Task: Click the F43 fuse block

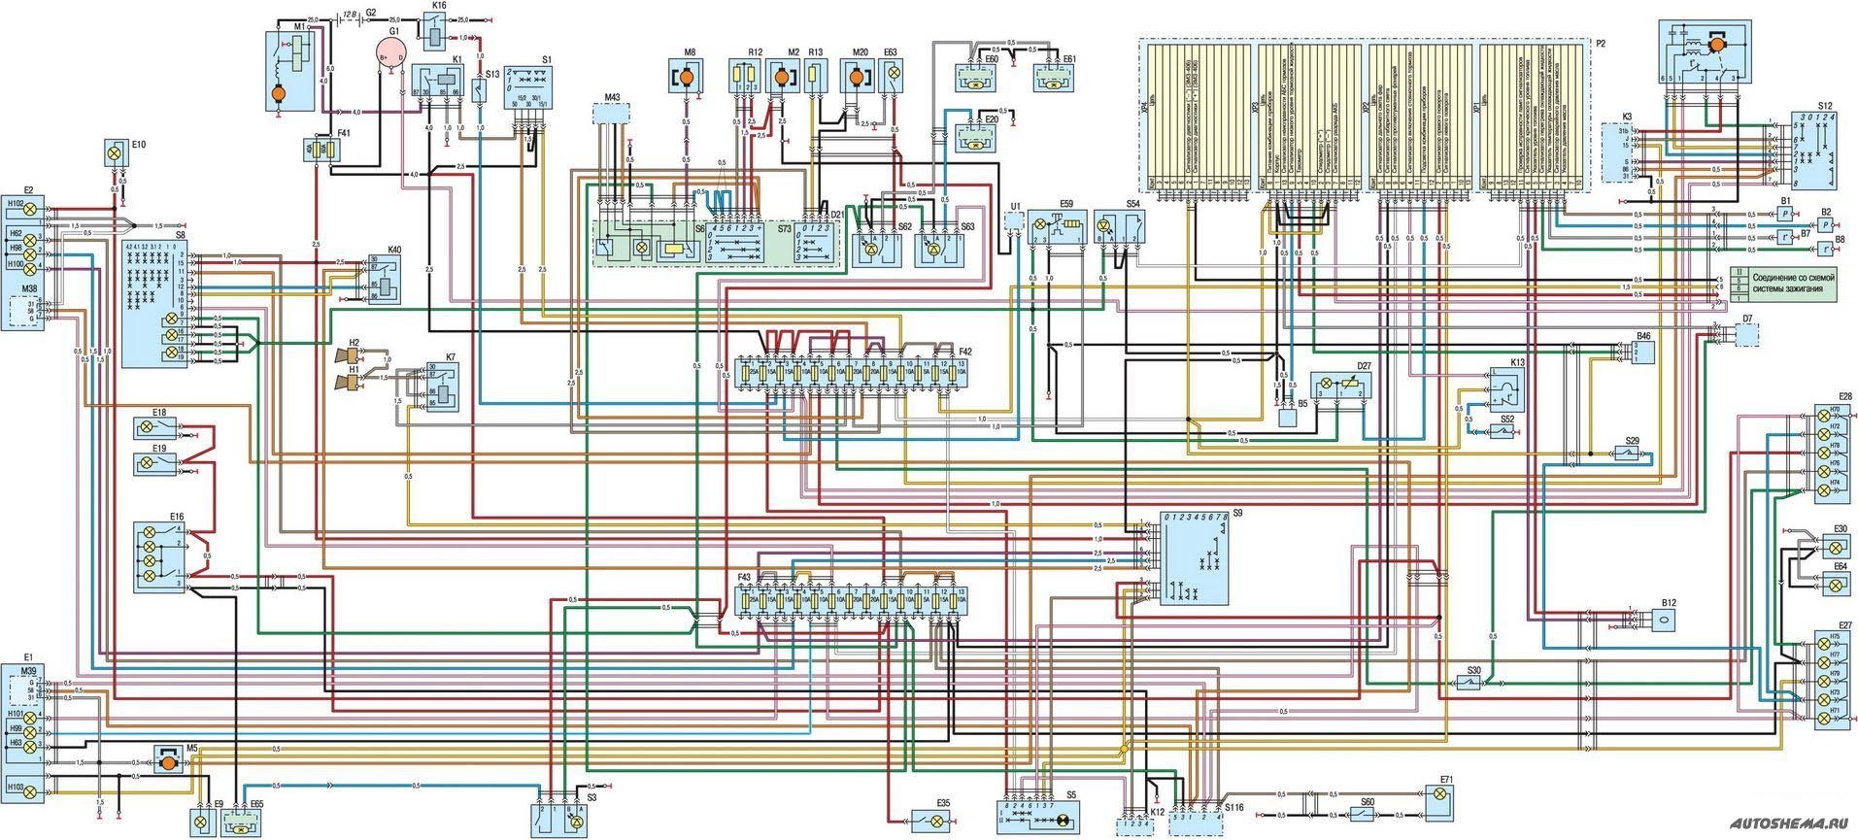Action: (853, 606)
